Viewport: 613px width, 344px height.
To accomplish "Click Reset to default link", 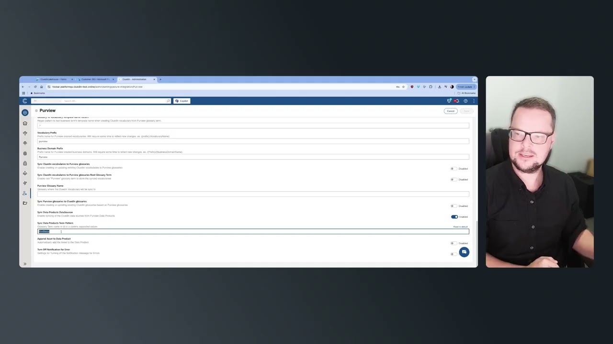I will (461, 227).
